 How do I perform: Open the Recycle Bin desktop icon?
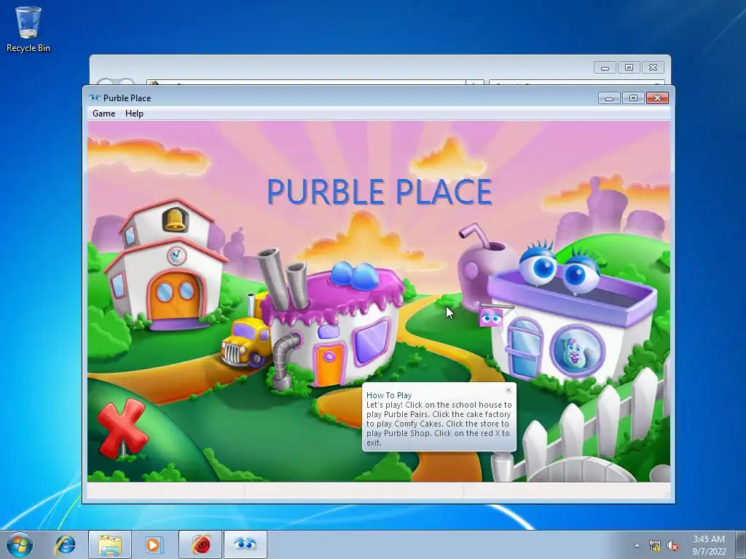[28, 29]
